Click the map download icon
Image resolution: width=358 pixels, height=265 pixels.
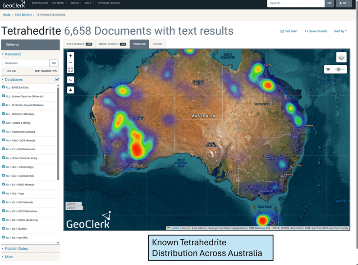click(71, 90)
